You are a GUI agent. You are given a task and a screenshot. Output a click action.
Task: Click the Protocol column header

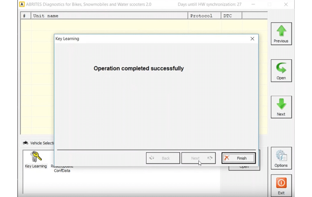click(204, 16)
